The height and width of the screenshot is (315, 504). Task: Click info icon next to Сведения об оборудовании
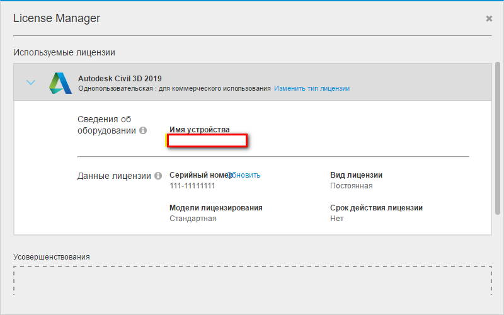143,130
